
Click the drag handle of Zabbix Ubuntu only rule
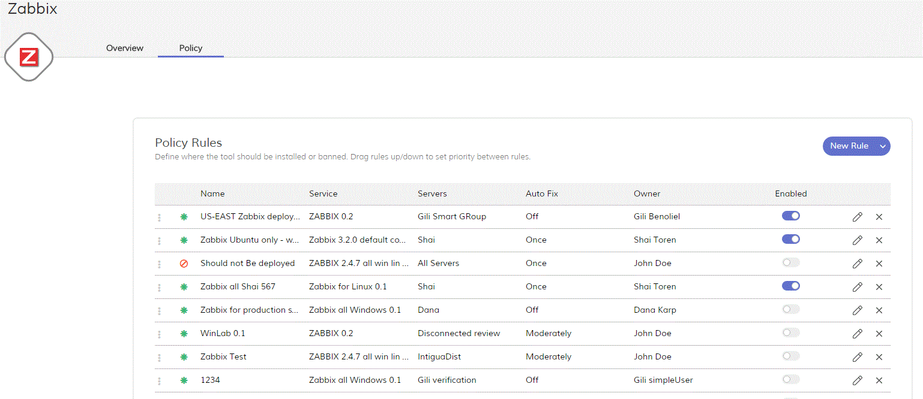[160, 241]
